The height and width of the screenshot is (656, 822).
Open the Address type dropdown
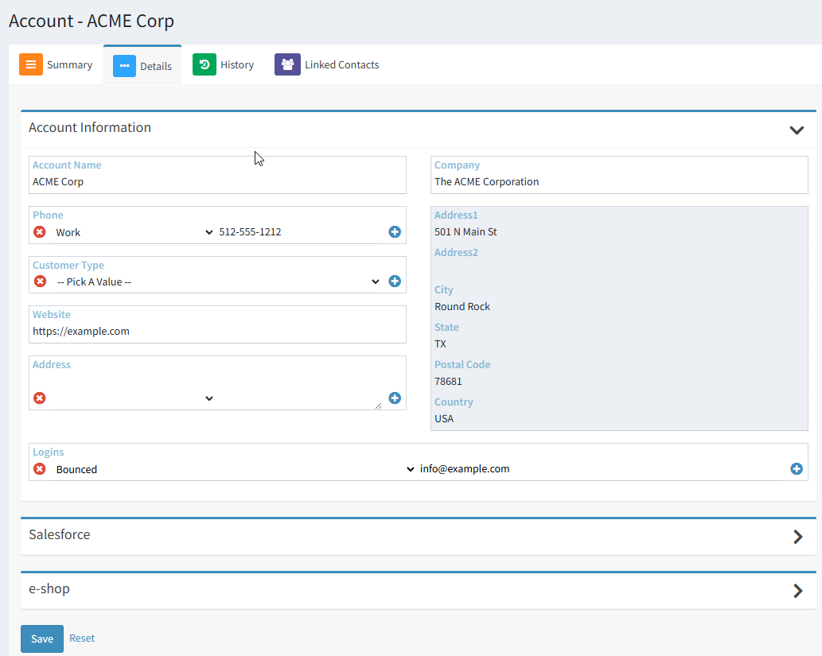[133, 398]
